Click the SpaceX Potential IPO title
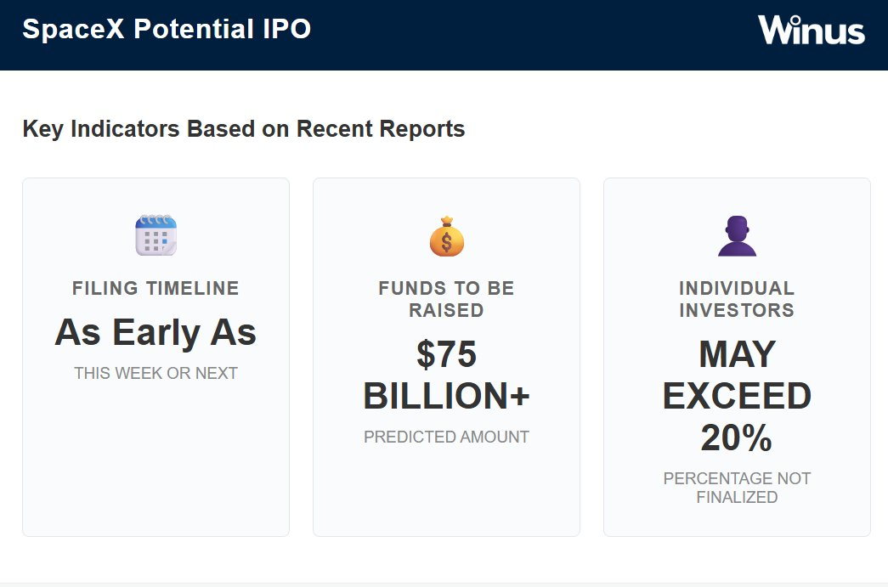This screenshot has height=587, width=888. tap(167, 30)
